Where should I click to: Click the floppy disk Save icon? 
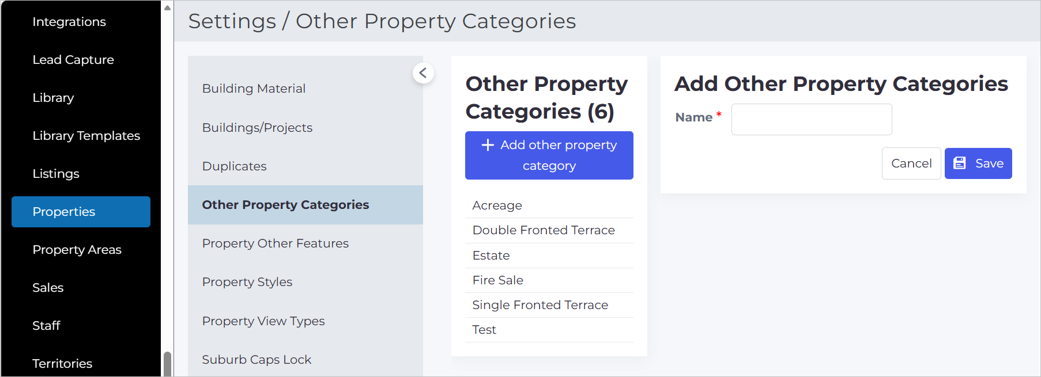pyautogui.click(x=960, y=163)
